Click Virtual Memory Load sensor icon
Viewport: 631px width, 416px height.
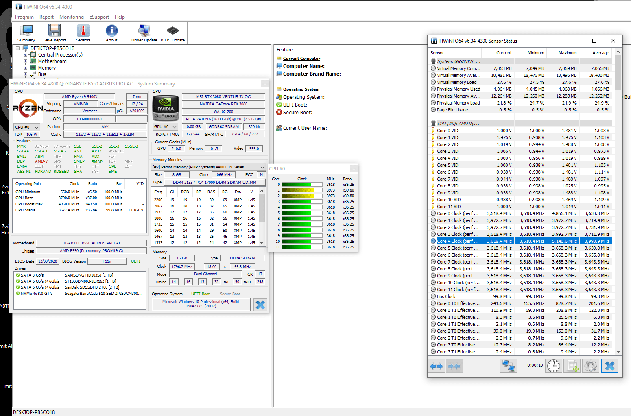(x=433, y=82)
